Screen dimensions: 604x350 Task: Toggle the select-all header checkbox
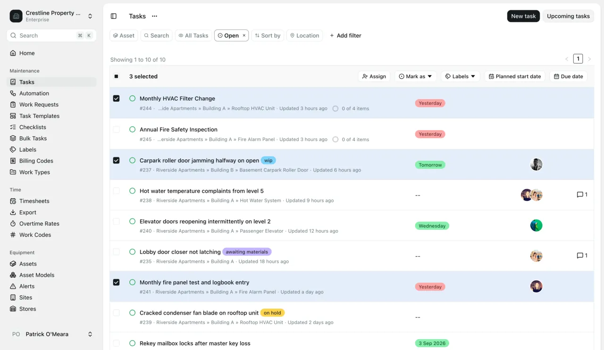point(116,76)
